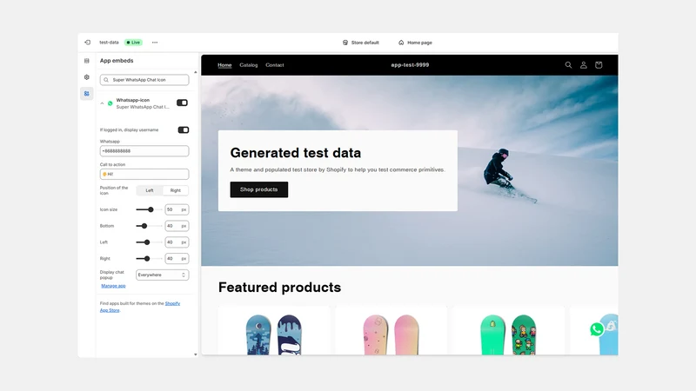Click the pink snowboard product thumbnail
This screenshot has height=391, width=696.
[391, 335]
